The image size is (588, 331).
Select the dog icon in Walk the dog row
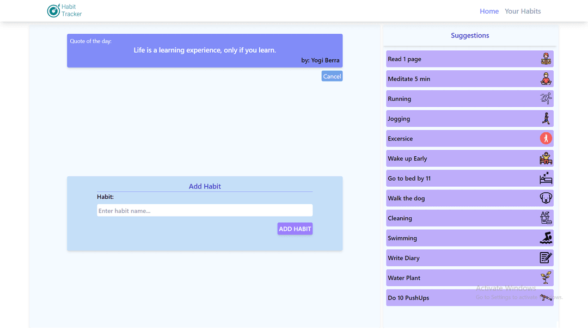tap(546, 198)
